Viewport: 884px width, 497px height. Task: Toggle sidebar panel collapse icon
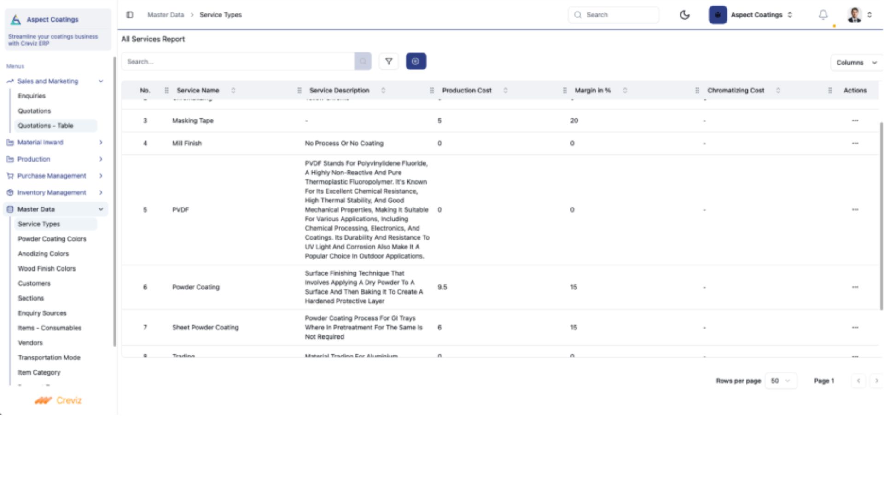coord(130,15)
